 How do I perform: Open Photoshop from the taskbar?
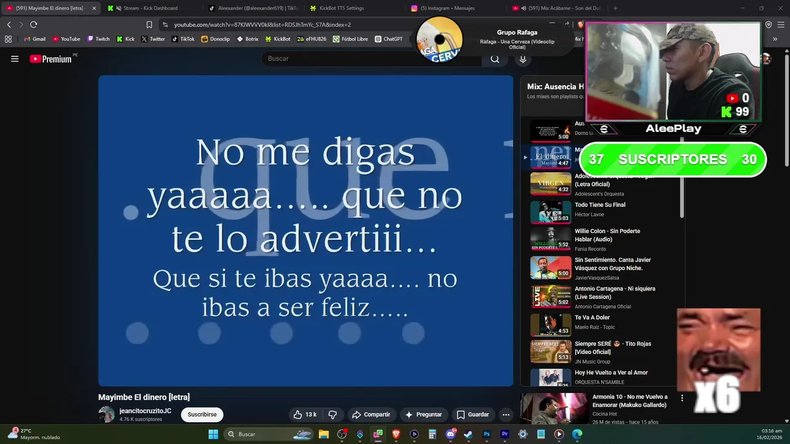click(486, 434)
